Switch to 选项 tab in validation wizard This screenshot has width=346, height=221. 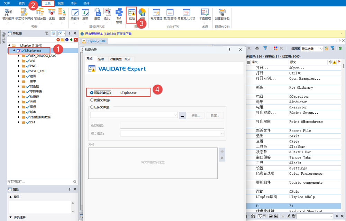[101, 59]
